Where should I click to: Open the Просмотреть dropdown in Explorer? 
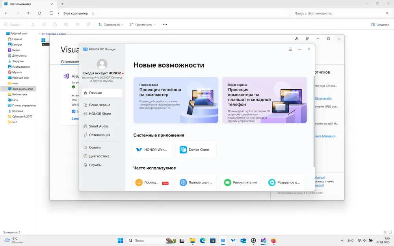(x=142, y=24)
